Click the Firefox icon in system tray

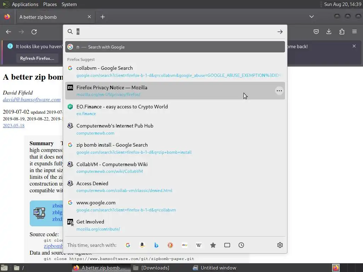(x=336, y=268)
